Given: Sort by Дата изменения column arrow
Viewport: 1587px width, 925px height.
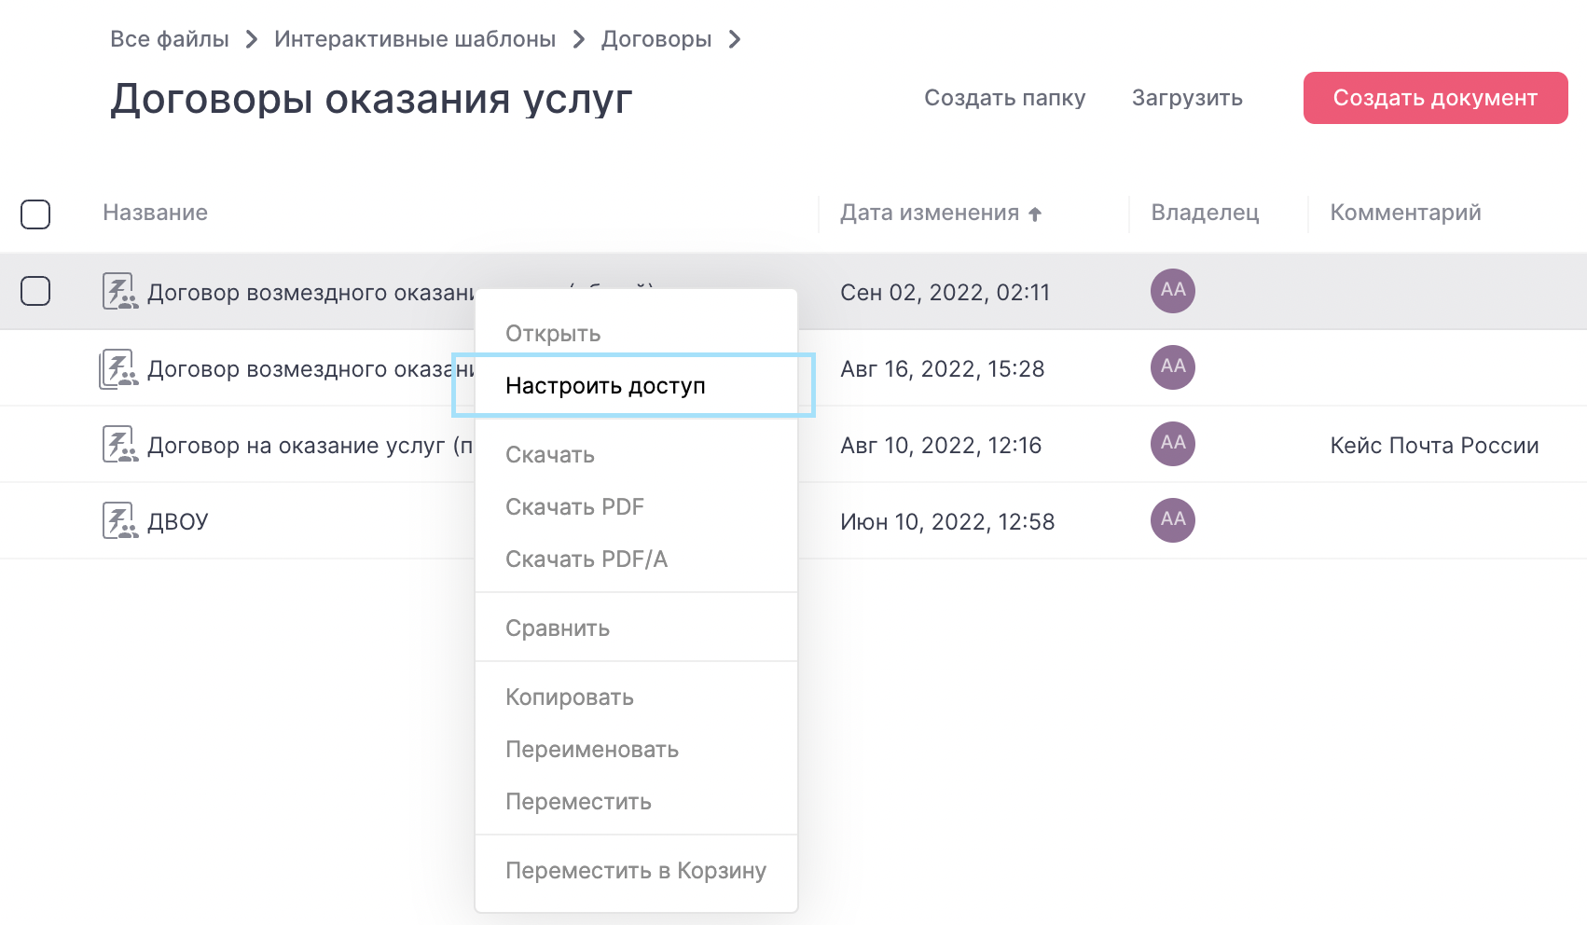Looking at the screenshot, I should 1035,214.
